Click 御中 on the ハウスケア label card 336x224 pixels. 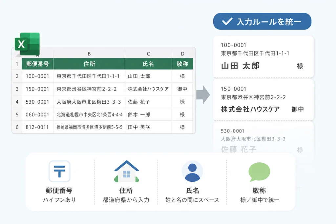[x=297, y=109]
